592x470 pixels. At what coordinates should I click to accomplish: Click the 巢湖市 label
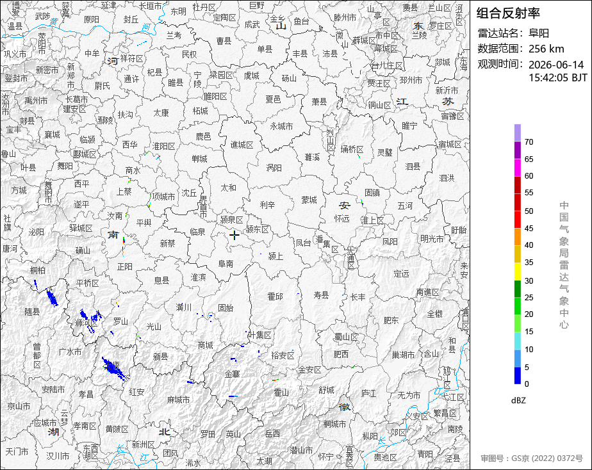click(x=403, y=355)
